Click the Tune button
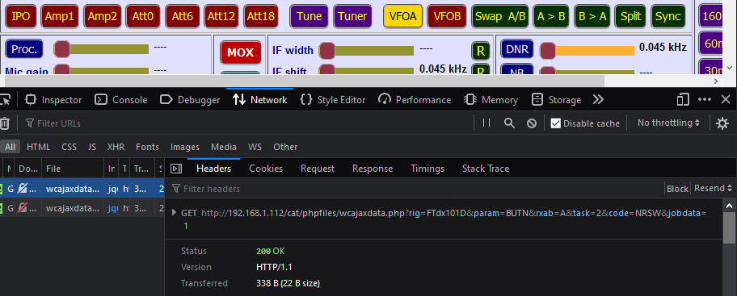Screen dimensions: 737x296 tap(310, 16)
